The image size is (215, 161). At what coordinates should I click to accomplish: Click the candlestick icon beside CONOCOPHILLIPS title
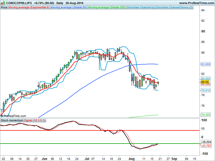(3, 3)
